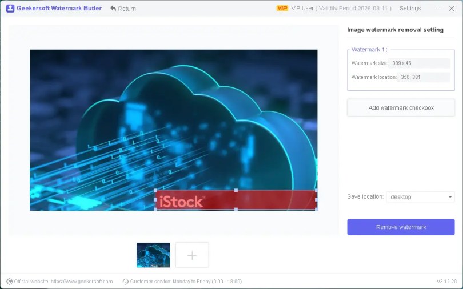Click the Watermark size field
Screen dimensions: 463x289
pyautogui.click(x=419, y=63)
